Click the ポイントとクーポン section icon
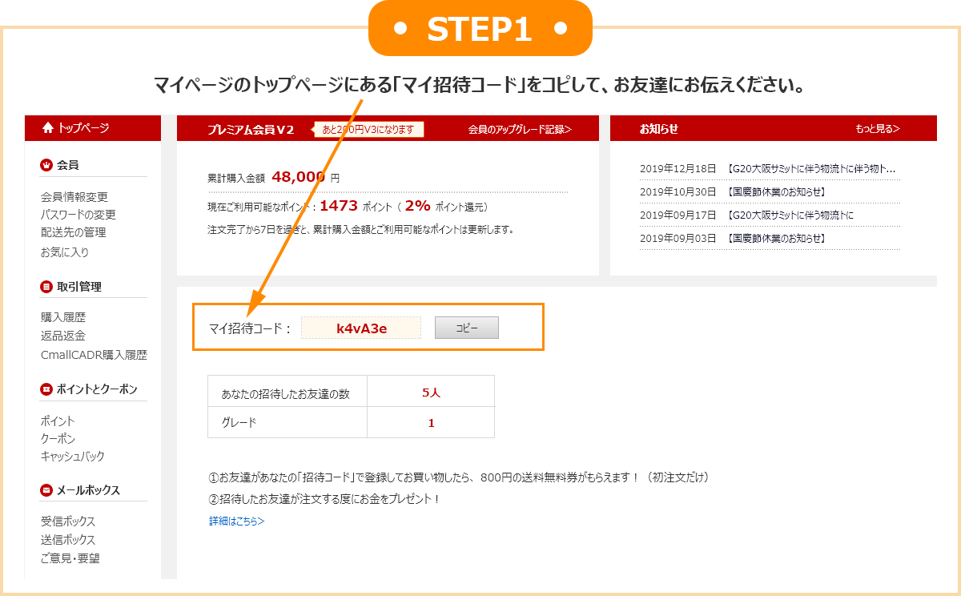Screen dimensions: 961x596 click(x=46, y=389)
